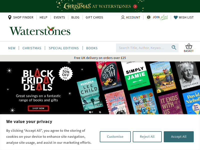Open the Account user profile icon
The image size is (200, 150).
[123, 17]
